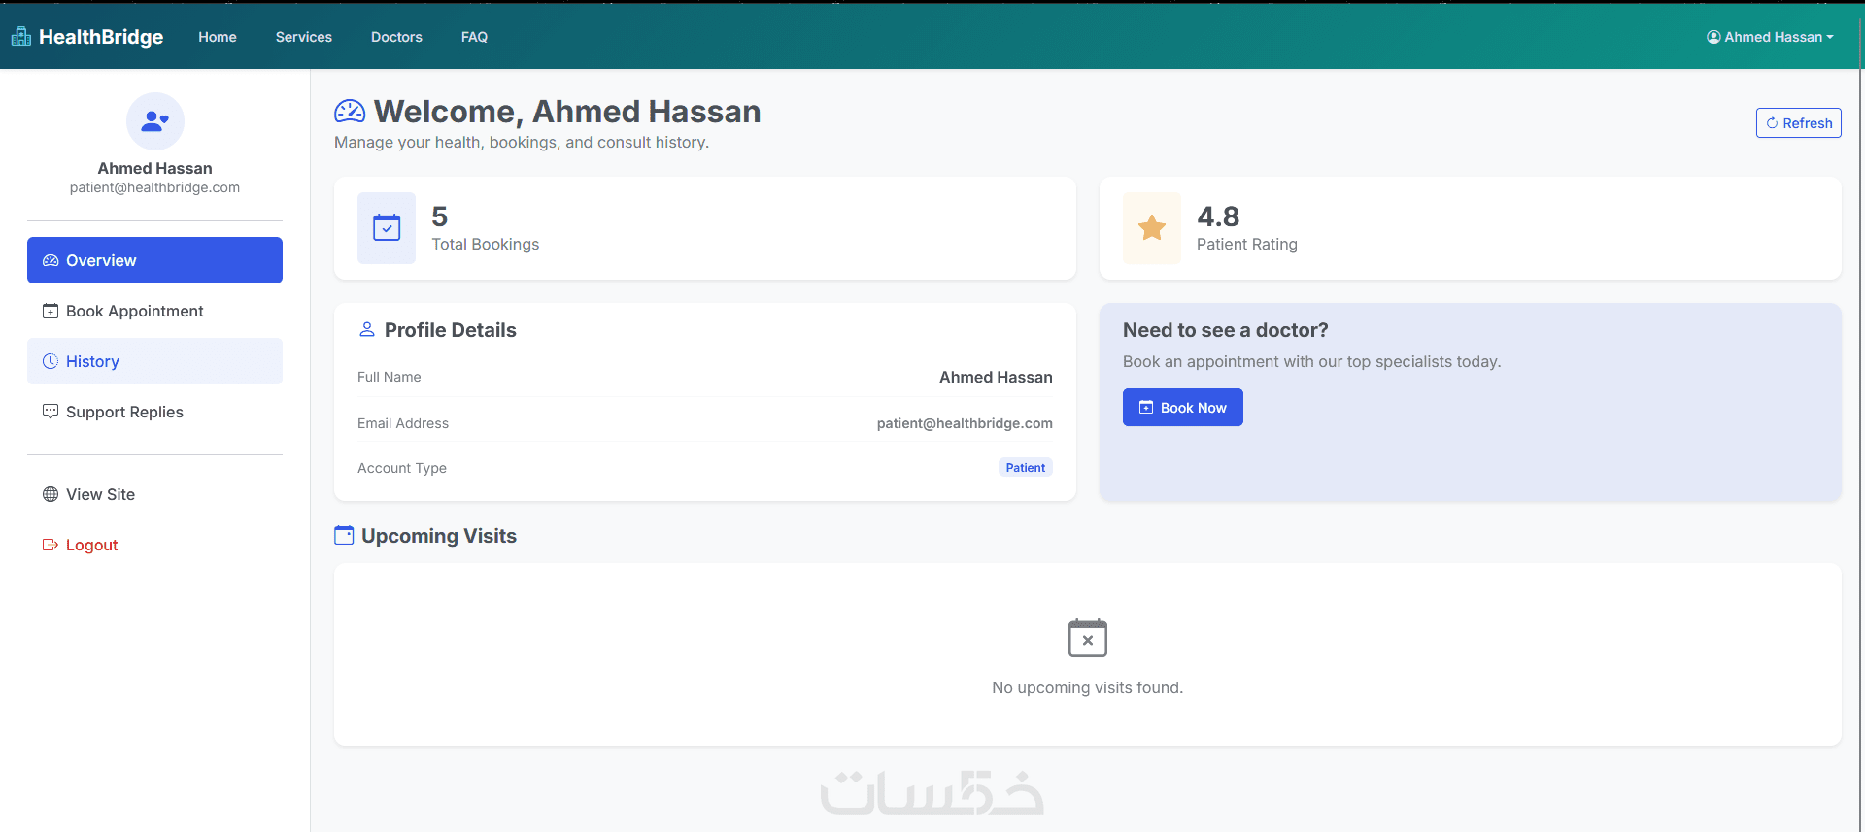
Task: Select Overview in the sidebar
Action: tap(154, 260)
